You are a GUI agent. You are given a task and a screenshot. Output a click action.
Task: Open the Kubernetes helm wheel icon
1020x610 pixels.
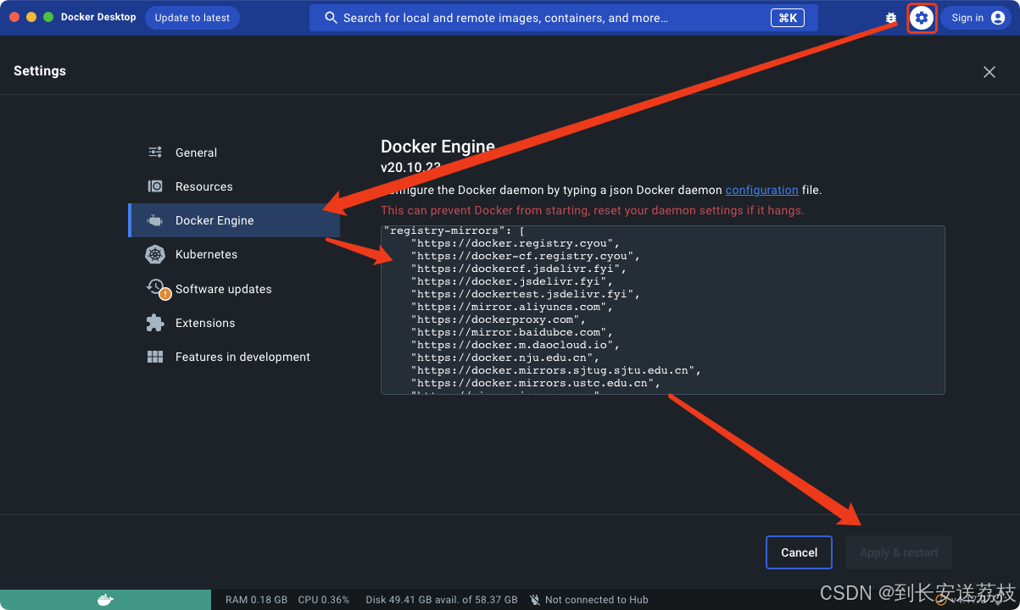pos(155,254)
